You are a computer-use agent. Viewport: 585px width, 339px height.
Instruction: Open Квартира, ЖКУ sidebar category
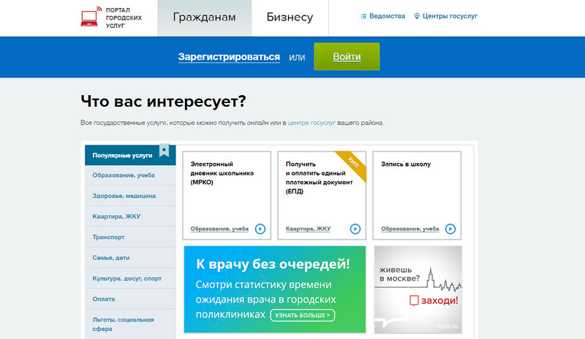(130, 216)
